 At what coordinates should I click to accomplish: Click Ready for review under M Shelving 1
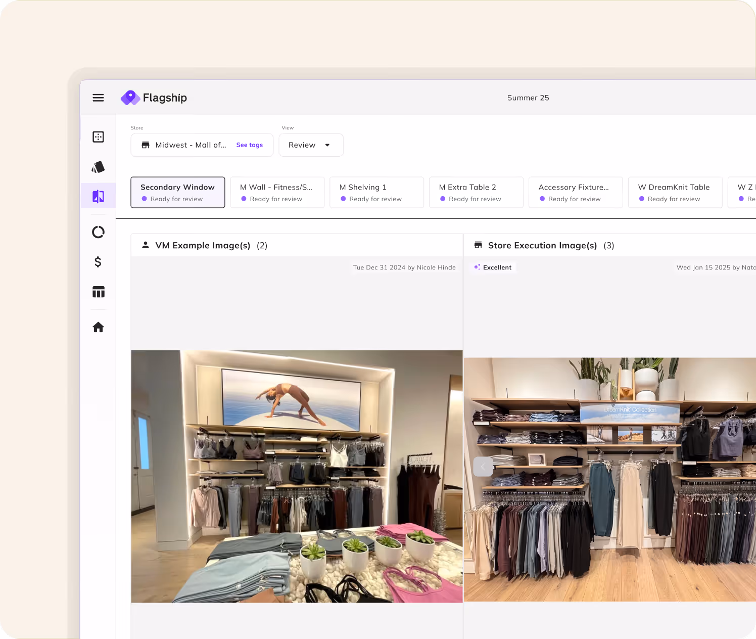pyautogui.click(x=375, y=199)
